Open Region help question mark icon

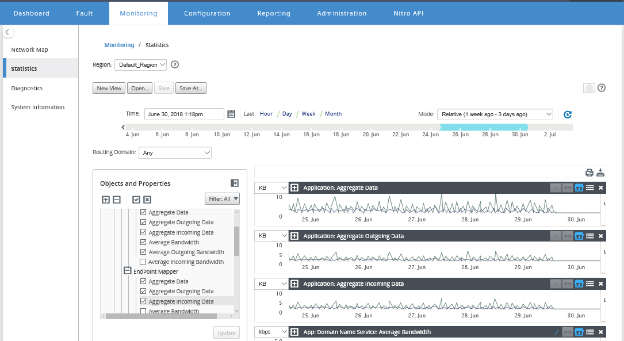(175, 64)
